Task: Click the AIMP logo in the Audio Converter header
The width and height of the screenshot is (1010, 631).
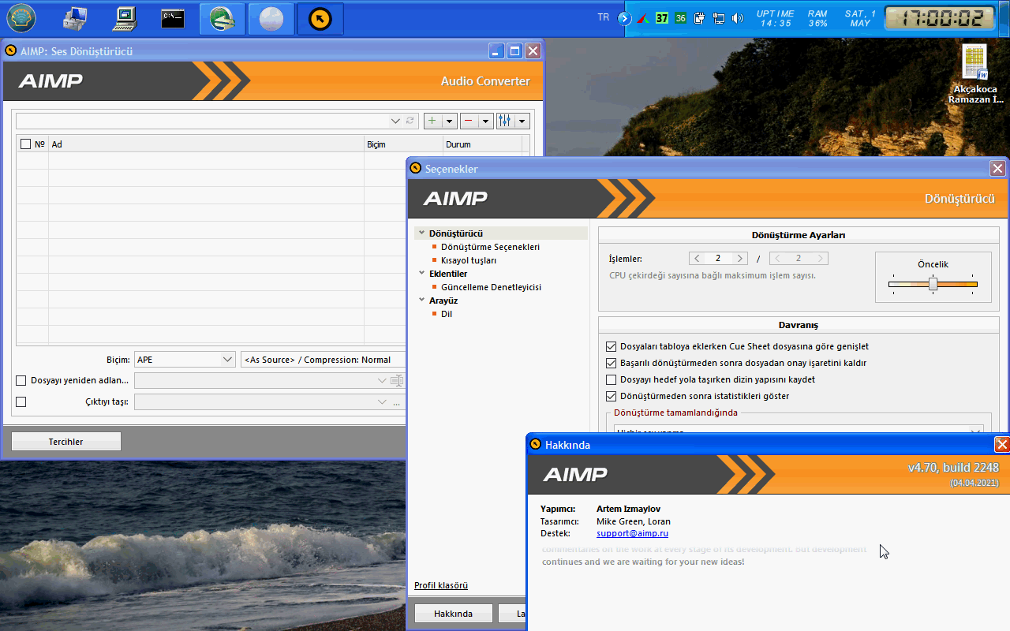Action: click(x=50, y=80)
